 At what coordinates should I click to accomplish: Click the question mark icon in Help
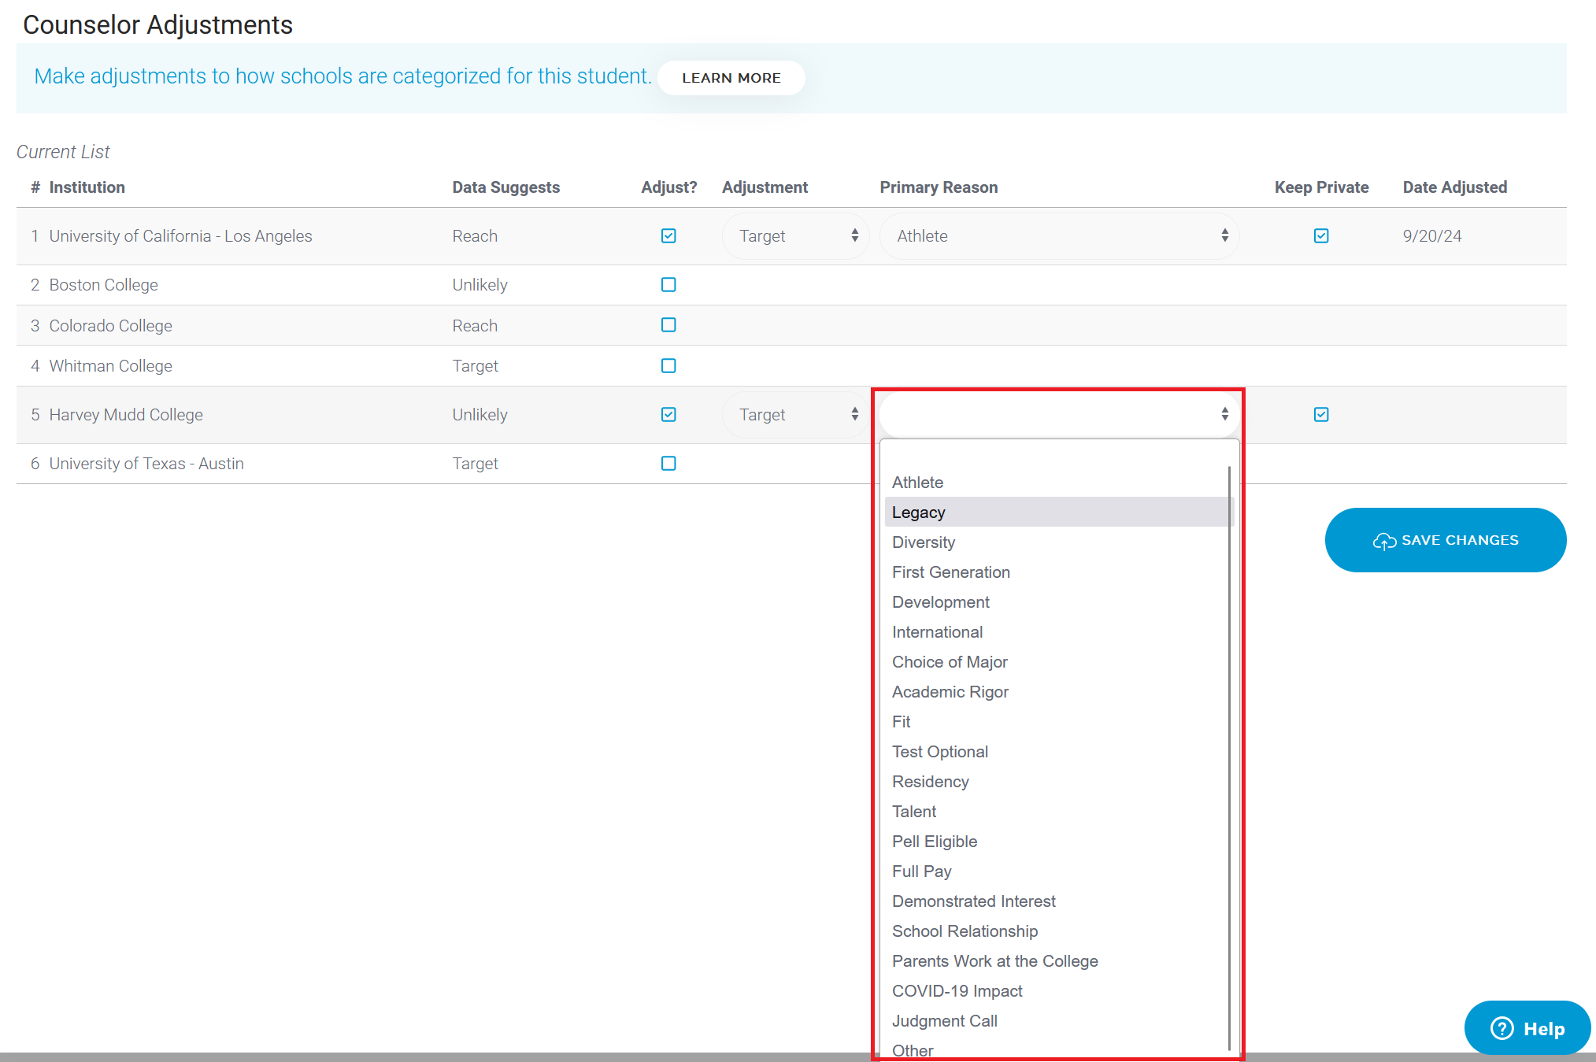point(1502,1028)
